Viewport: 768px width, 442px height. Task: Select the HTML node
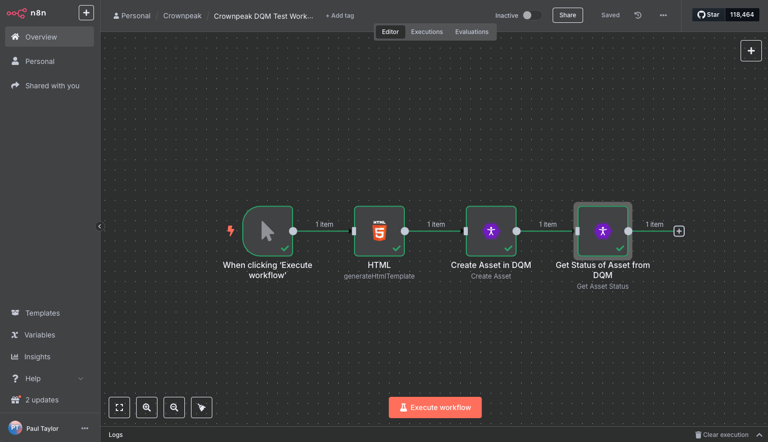tap(379, 231)
